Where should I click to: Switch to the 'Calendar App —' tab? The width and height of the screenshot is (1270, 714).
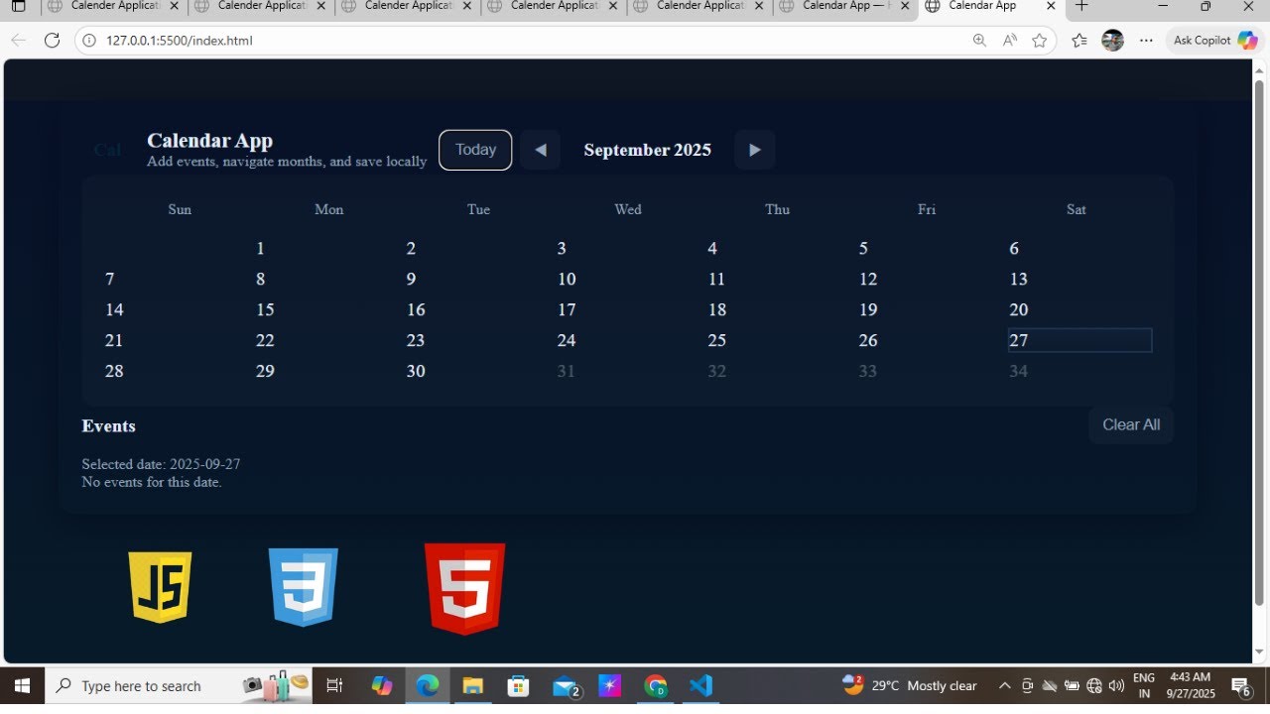845,6
